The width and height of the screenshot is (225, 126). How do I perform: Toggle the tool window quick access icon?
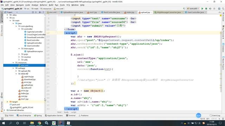2,119
